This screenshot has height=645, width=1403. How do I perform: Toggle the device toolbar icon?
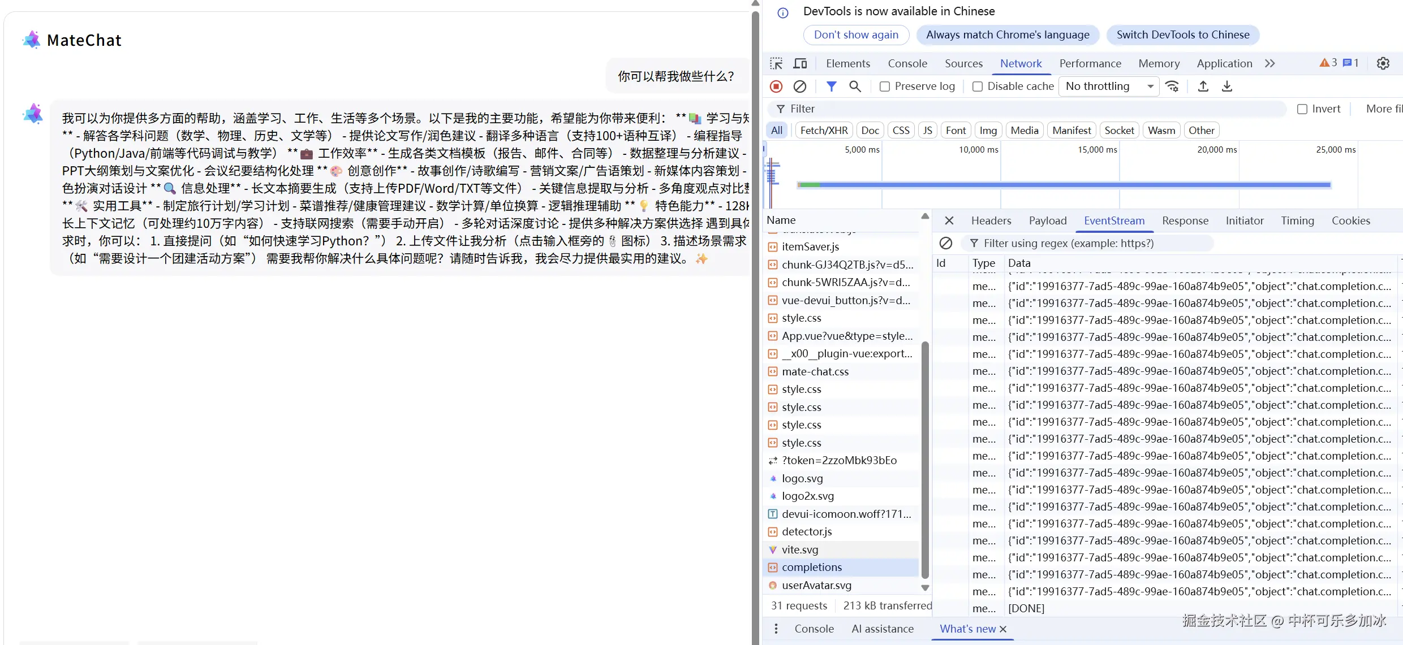(x=800, y=63)
